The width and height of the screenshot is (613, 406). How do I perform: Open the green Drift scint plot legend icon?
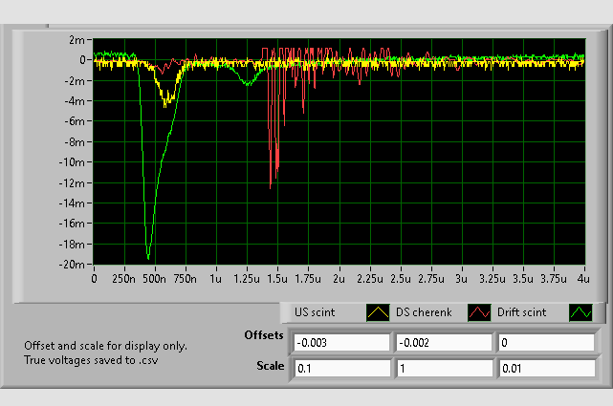(580, 312)
